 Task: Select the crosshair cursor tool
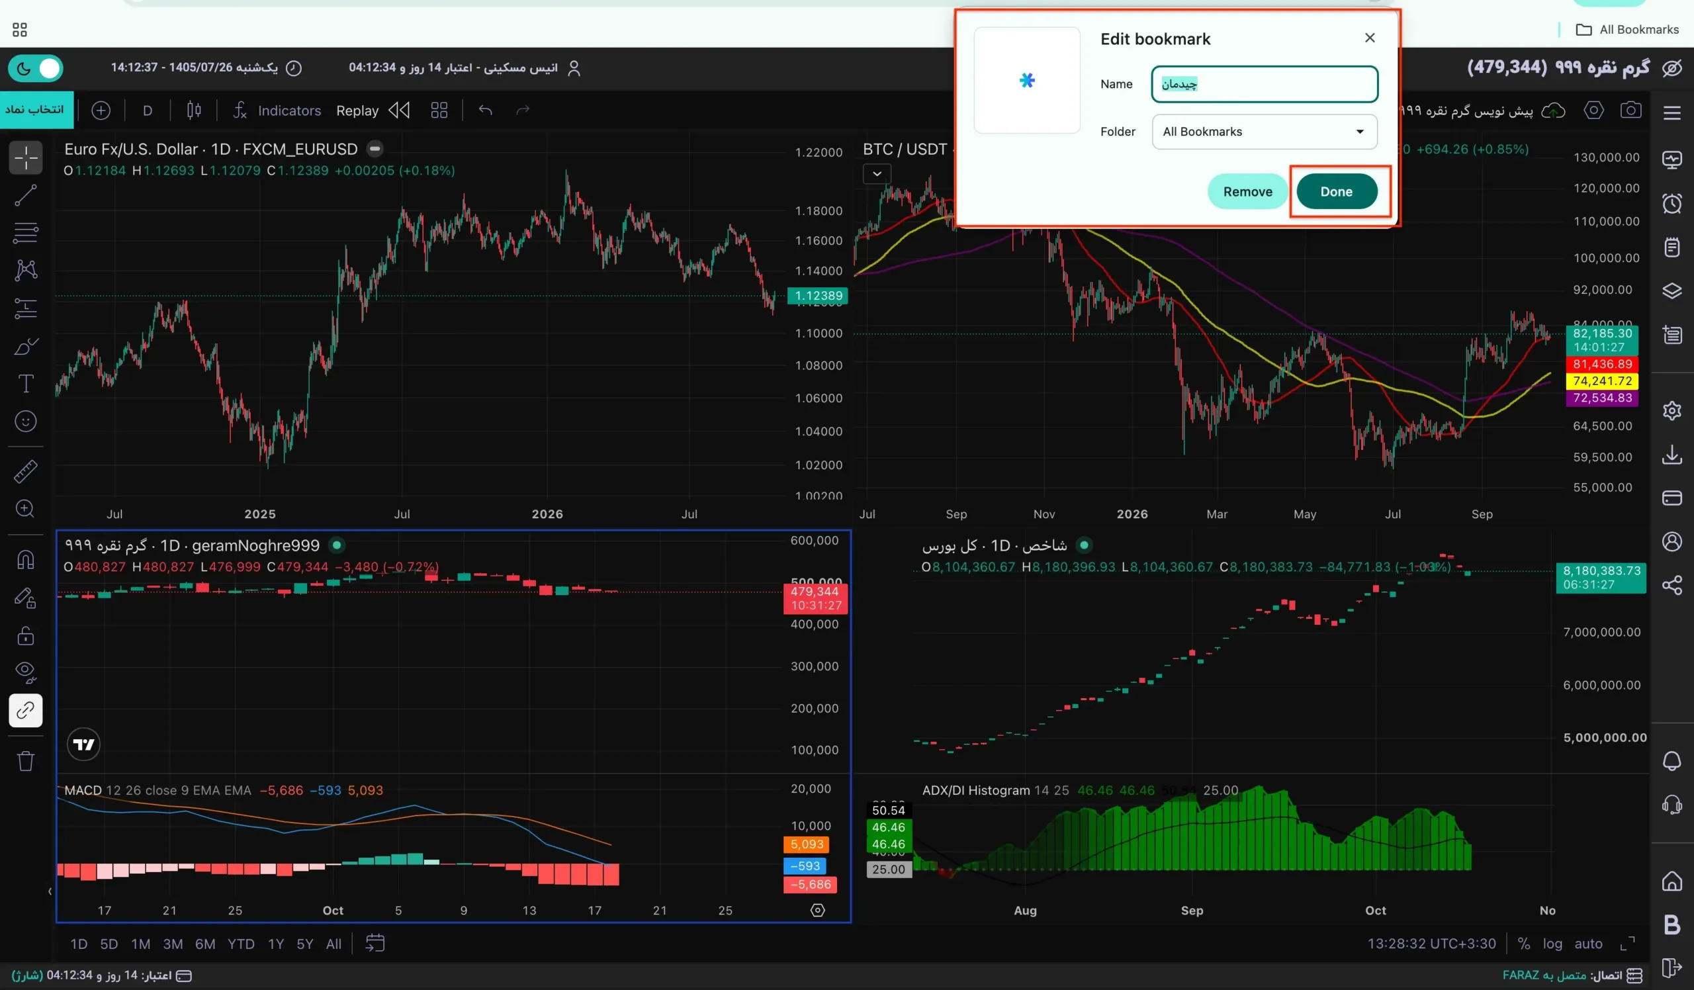click(x=26, y=158)
